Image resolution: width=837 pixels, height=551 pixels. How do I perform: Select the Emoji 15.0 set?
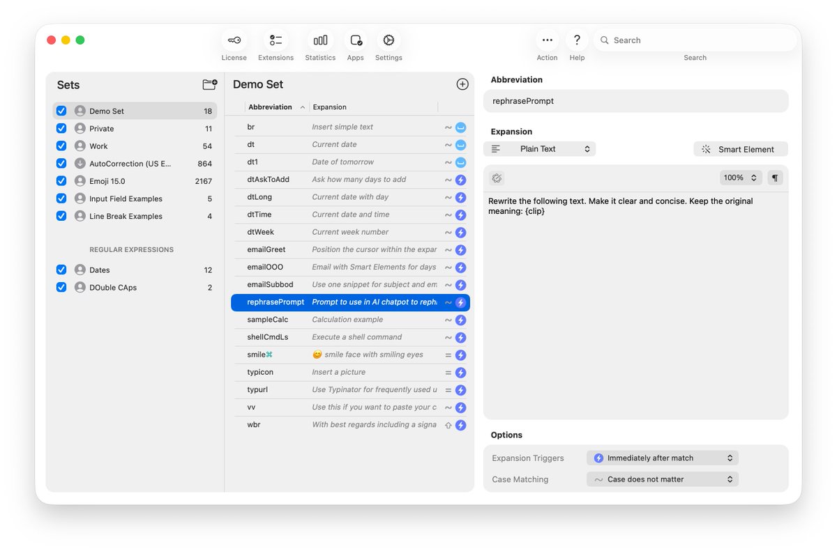pyautogui.click(x=135, y=181)
